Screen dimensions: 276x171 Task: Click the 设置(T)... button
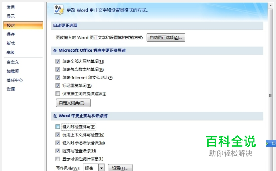(x=120, y=168)
